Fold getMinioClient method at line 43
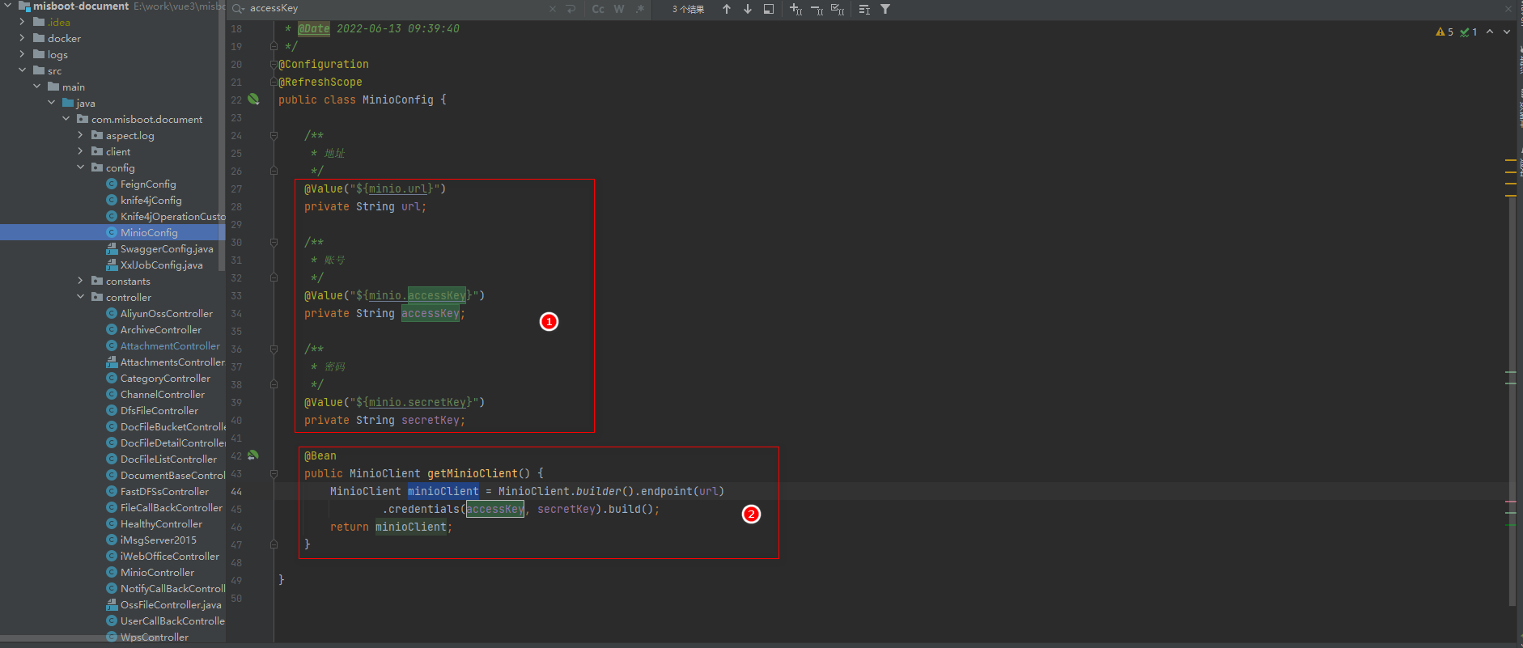 coord(274,473)
